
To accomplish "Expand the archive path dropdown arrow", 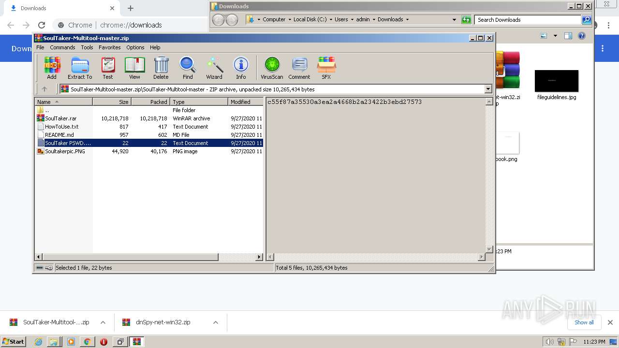I will tap(488, 89).
